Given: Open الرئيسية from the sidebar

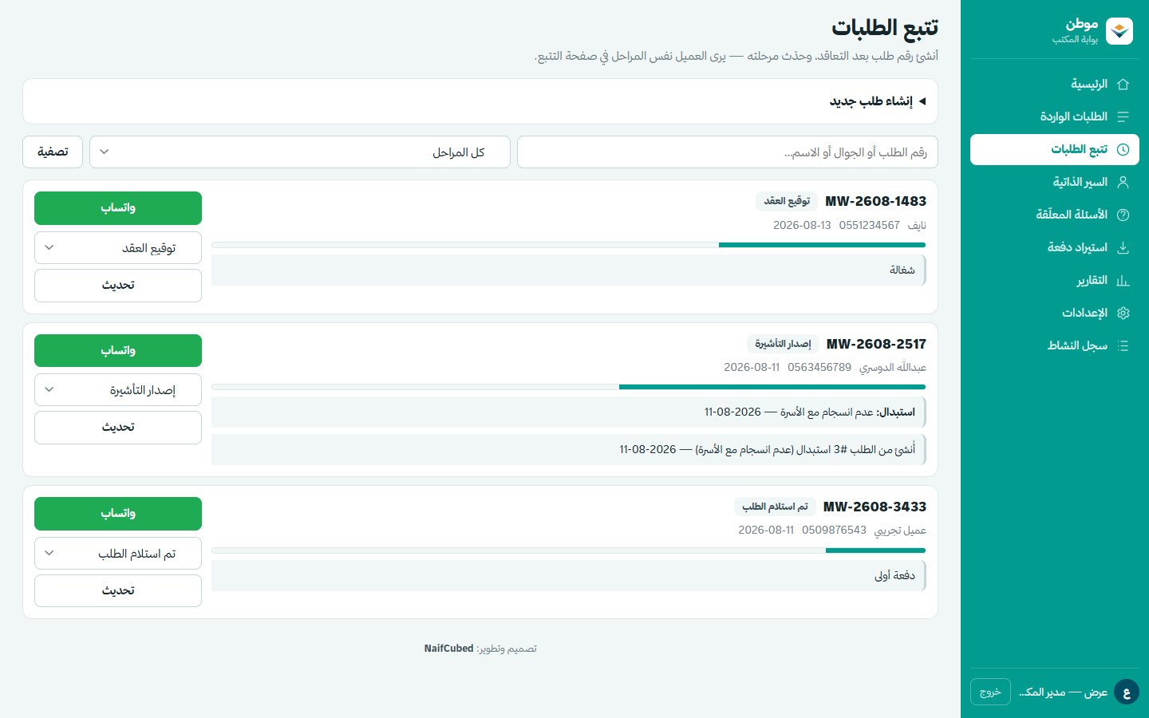Looking at the screenshot, I should tap(1055, 84).
